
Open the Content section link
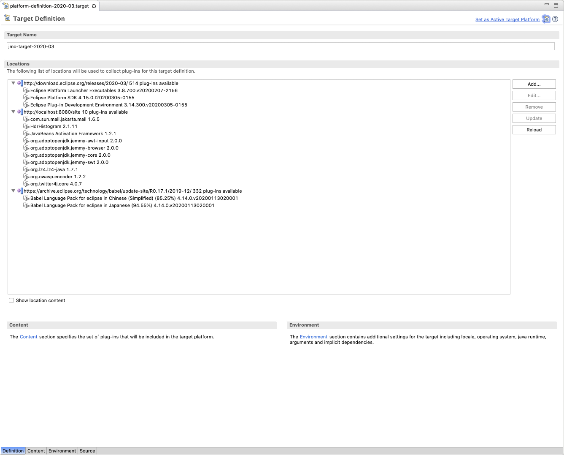29,337
